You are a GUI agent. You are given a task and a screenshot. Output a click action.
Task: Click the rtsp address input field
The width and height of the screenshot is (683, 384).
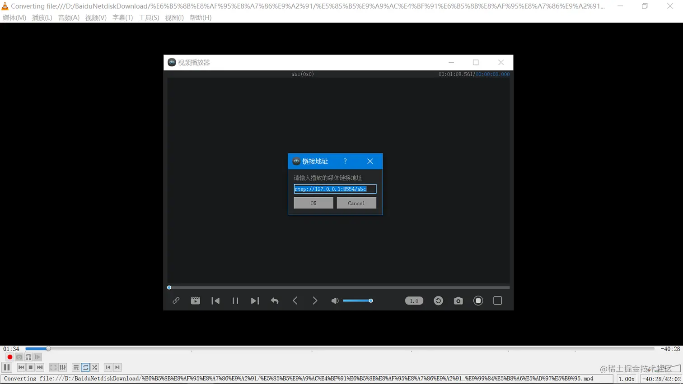[x=335, y=189]
